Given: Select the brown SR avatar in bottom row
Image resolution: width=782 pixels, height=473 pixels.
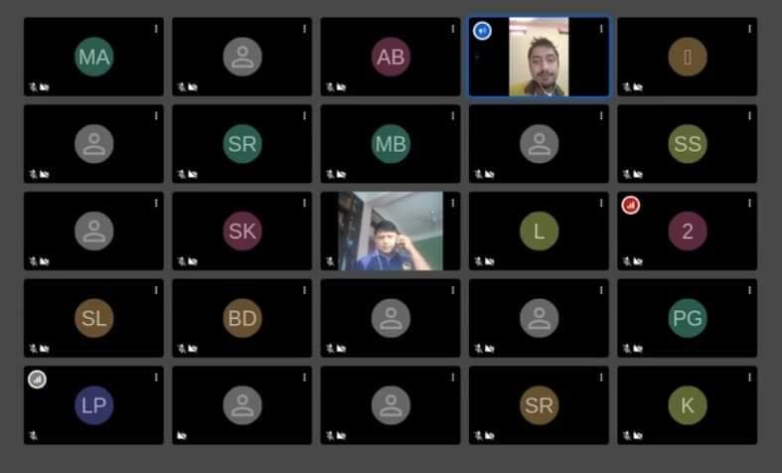Looking at the screenshot, I should (540, 405).
